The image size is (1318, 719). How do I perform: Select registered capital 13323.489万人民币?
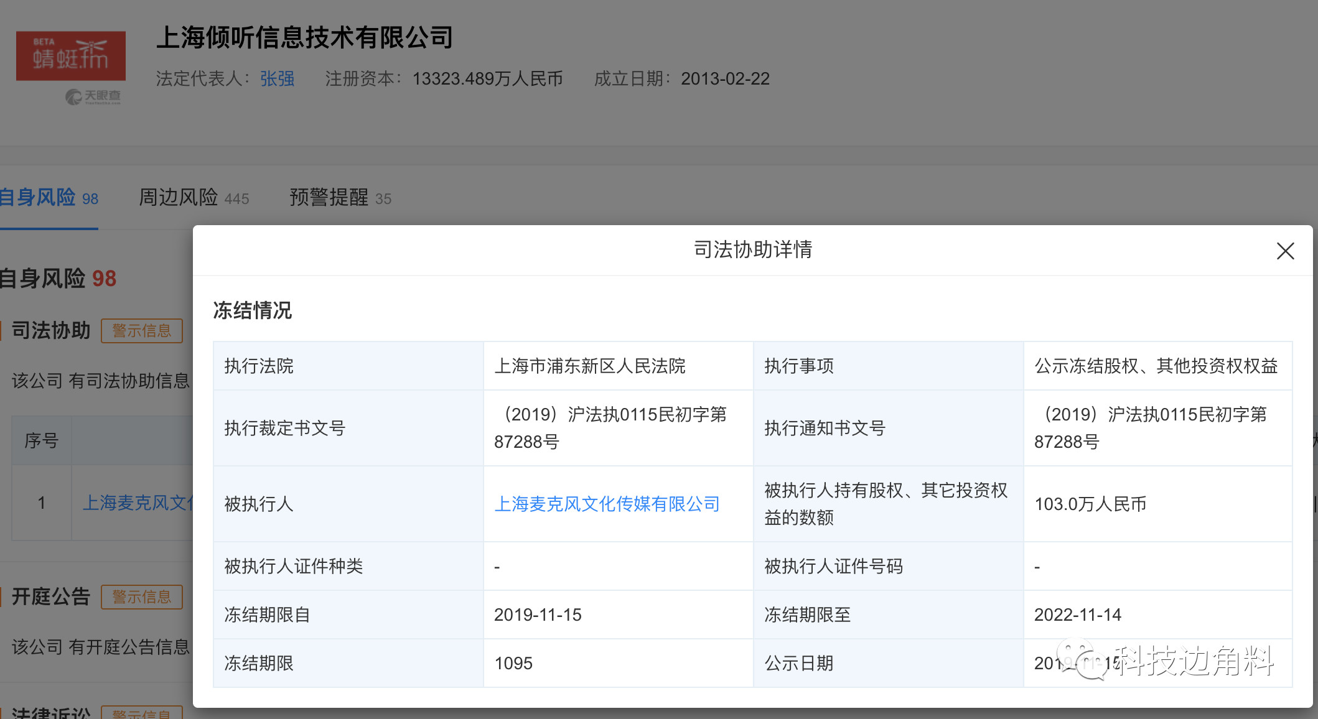[487, 79]
